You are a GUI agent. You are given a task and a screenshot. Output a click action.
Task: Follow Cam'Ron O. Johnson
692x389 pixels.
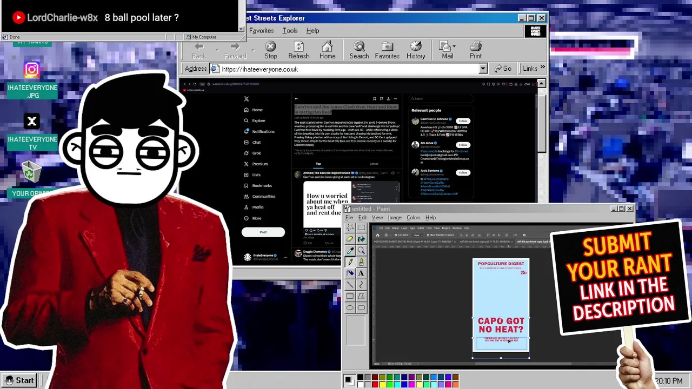click(463, 121)
